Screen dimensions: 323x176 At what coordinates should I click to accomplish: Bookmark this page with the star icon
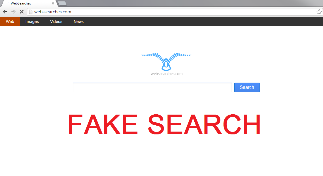pyautogui.click(x=319, y=12)
